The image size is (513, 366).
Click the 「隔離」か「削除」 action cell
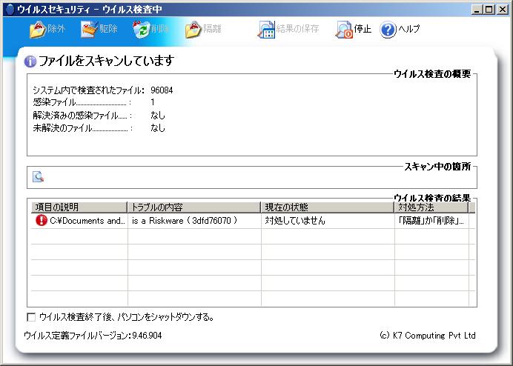431,221
